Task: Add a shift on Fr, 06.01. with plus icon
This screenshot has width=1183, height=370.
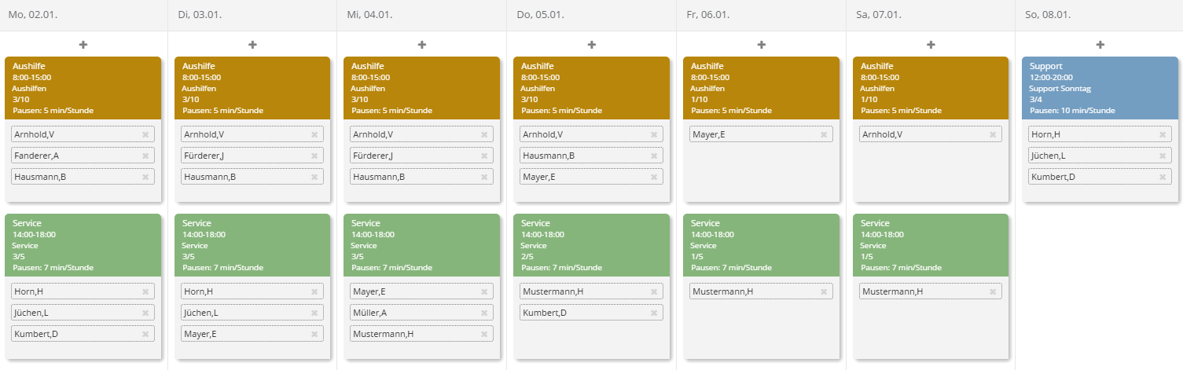Action: tap(761, 45)
